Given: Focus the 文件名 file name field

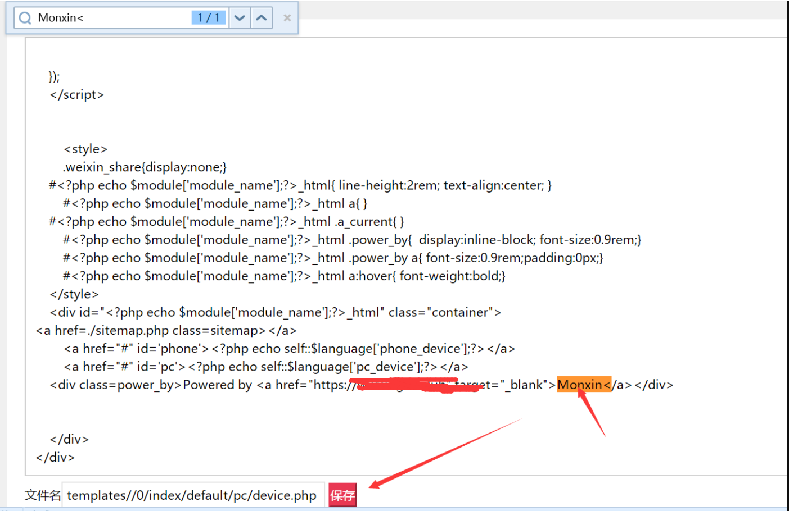Looking at the screenshot, I should [x=192, y=495].
